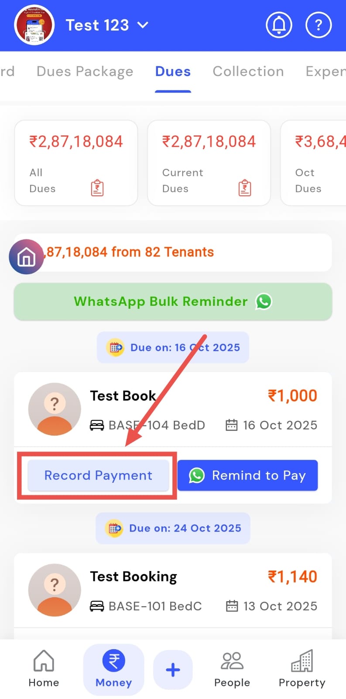Image resolution: width=346 pixels, height=699 pixels.
Task: Open Property in bottom navigation
Action: [302, 669]
